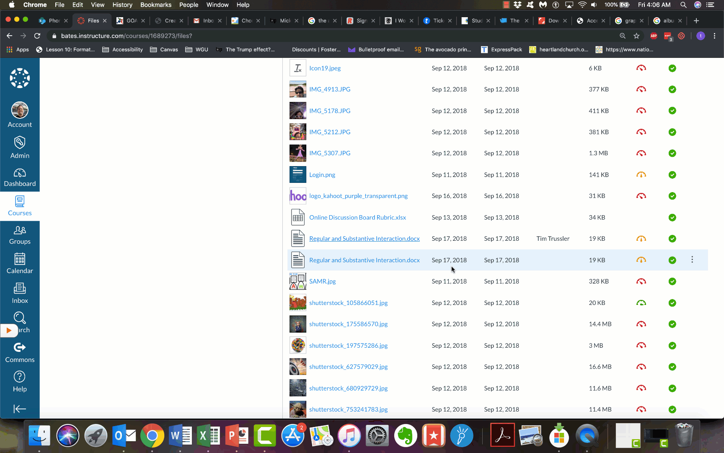
Task: Open shutterstock_680929729.jpg file link
Action: click(x=348, y=388)
